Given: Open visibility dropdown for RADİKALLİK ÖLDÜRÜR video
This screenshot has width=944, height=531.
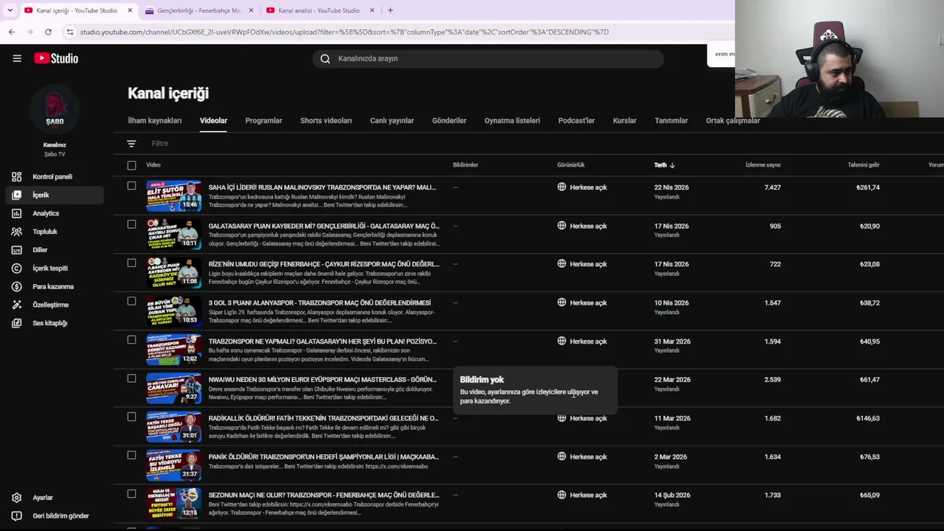Looking at the screenshot, I should pyautogui.click(x=583, y=418).
